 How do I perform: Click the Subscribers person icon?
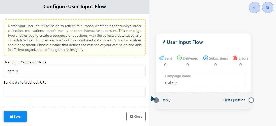tap(206, 58)
